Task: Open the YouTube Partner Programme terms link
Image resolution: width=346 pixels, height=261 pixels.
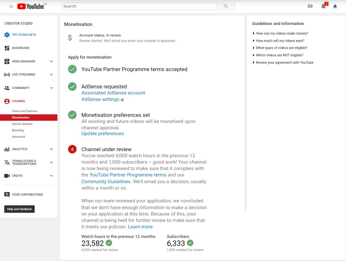Action: point(128,175)
